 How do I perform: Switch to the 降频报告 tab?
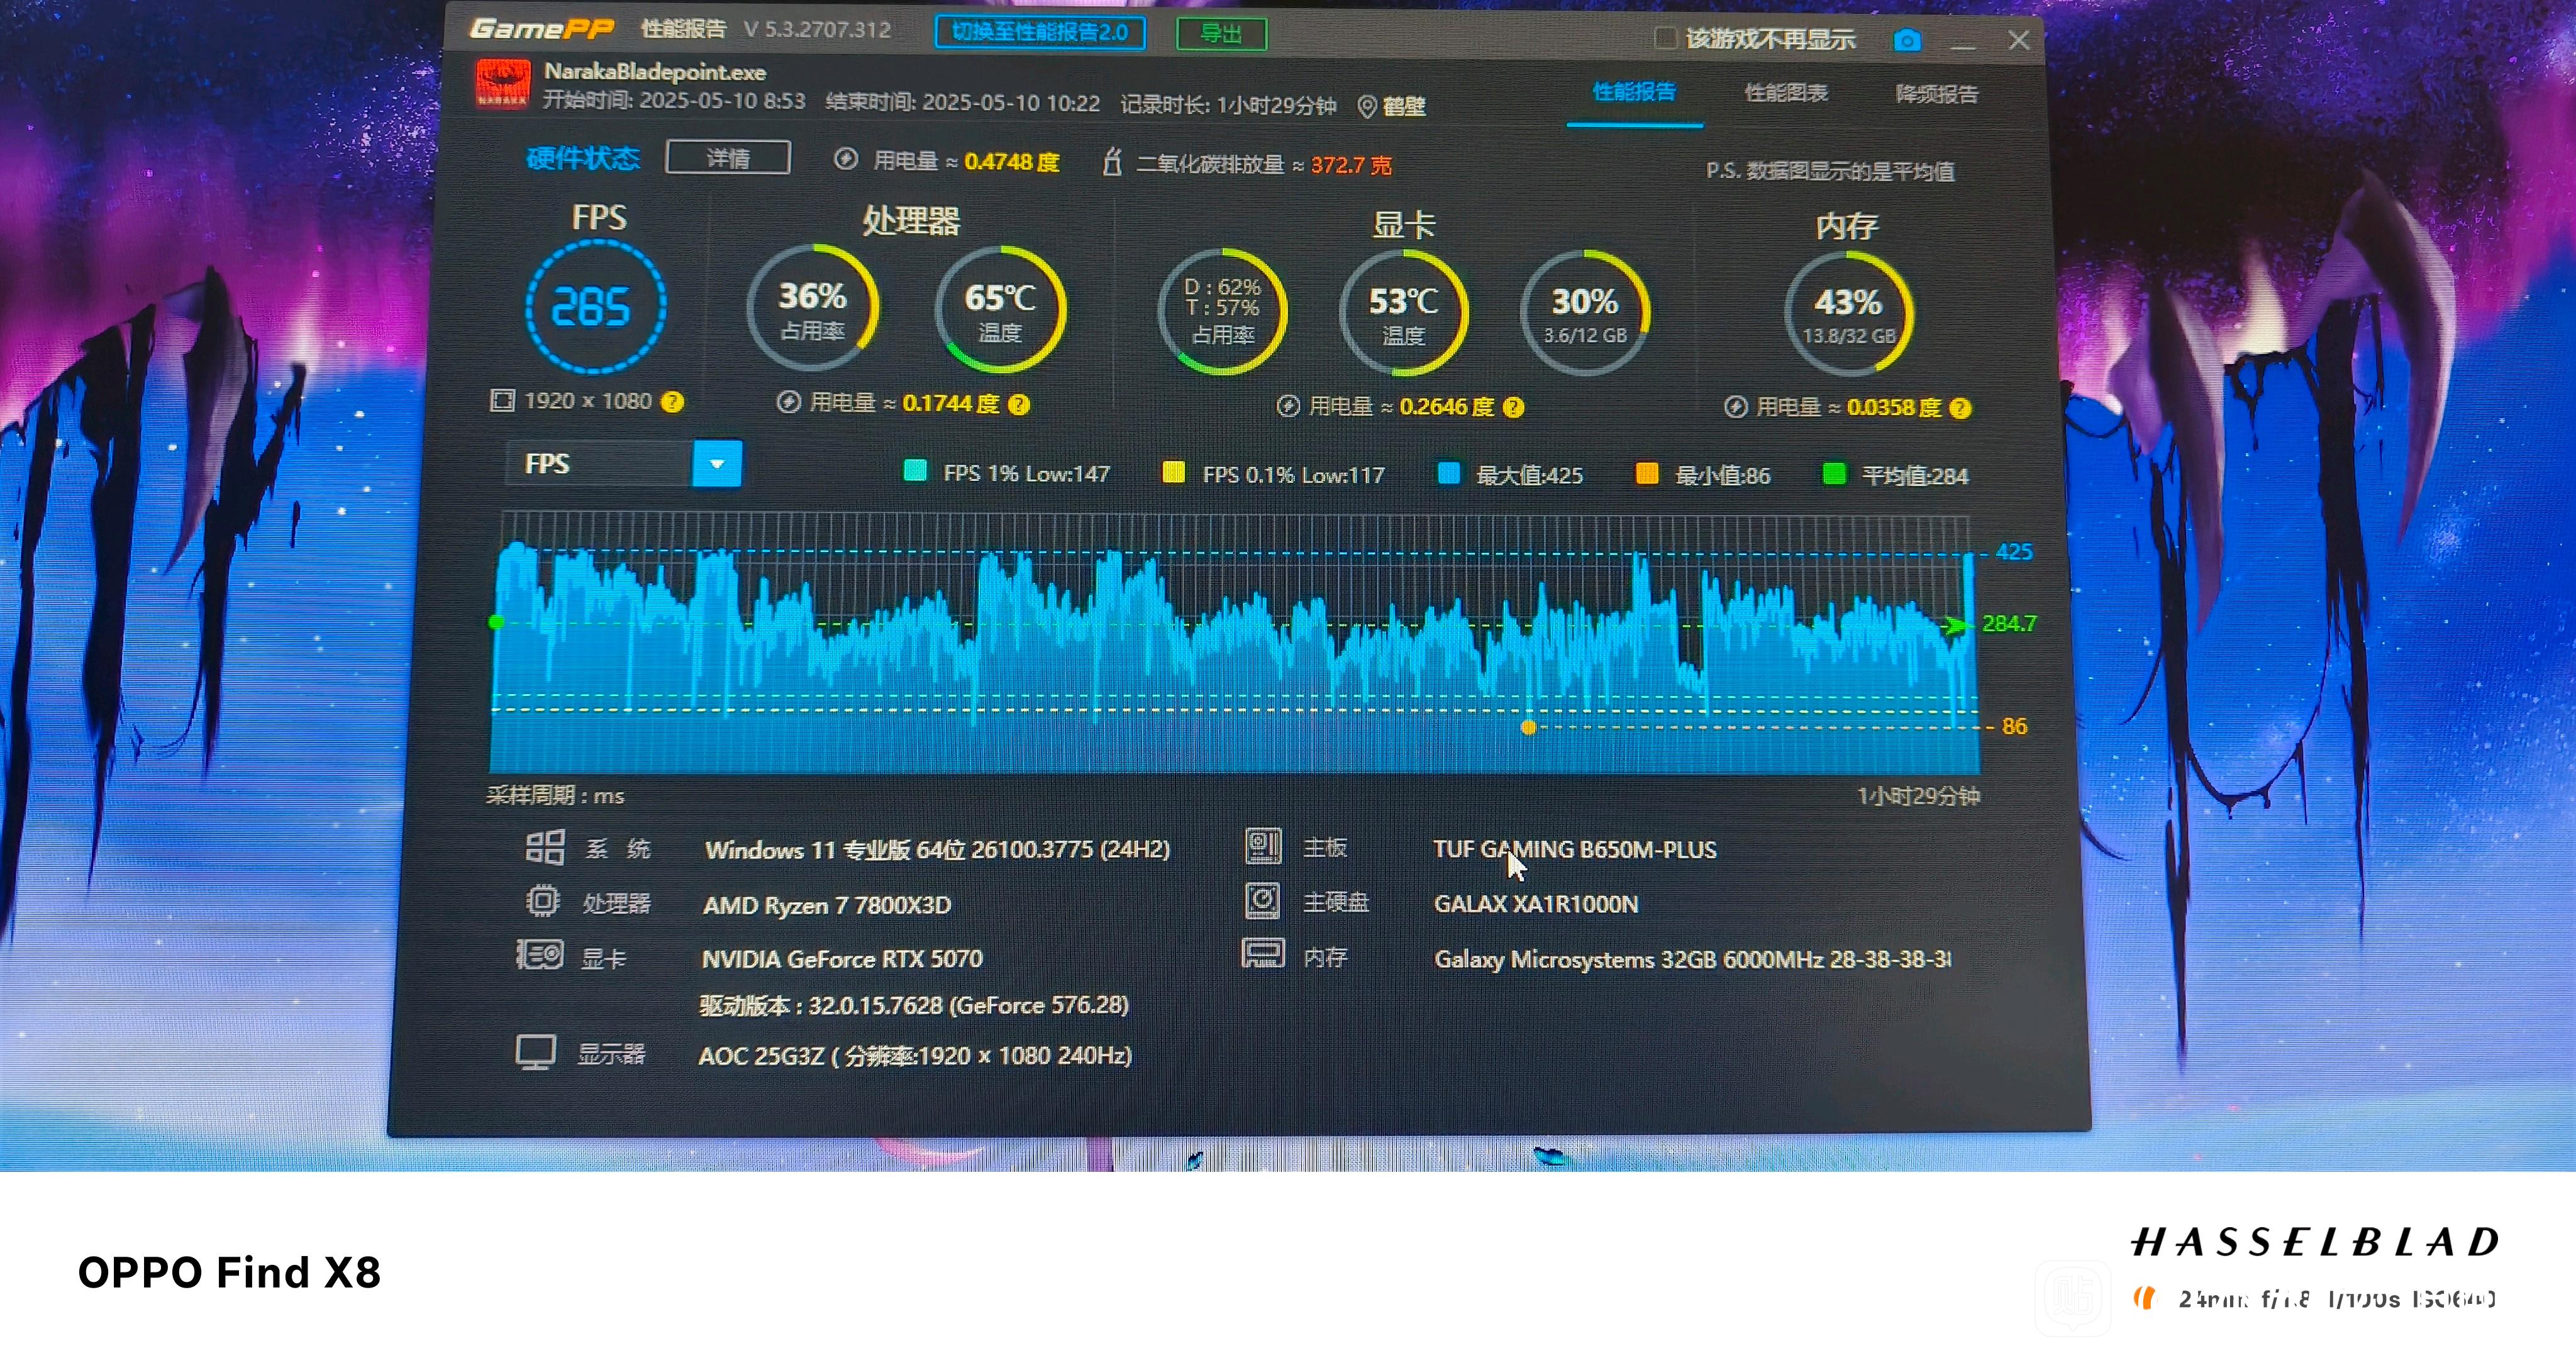tap(1937, 94)
